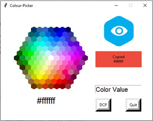This screenshot has height=121, width=153.
Task: Select the magenta hexagon swatch
Action: click(x=74, y=58)
